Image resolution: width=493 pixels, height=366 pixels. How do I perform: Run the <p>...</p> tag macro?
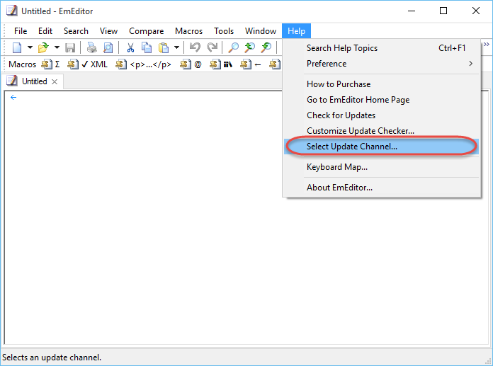[143, 64]
